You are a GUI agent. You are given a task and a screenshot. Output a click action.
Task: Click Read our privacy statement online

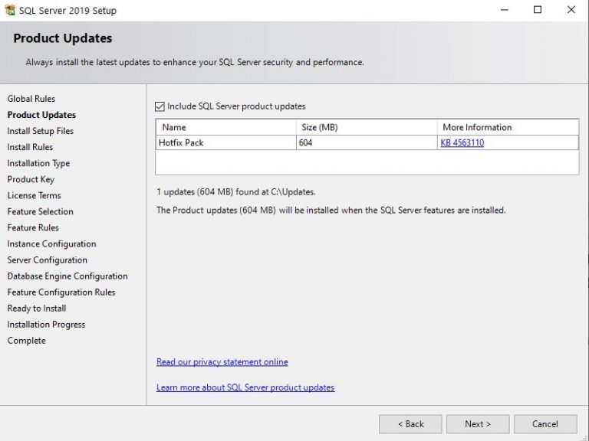coord(222,362)
